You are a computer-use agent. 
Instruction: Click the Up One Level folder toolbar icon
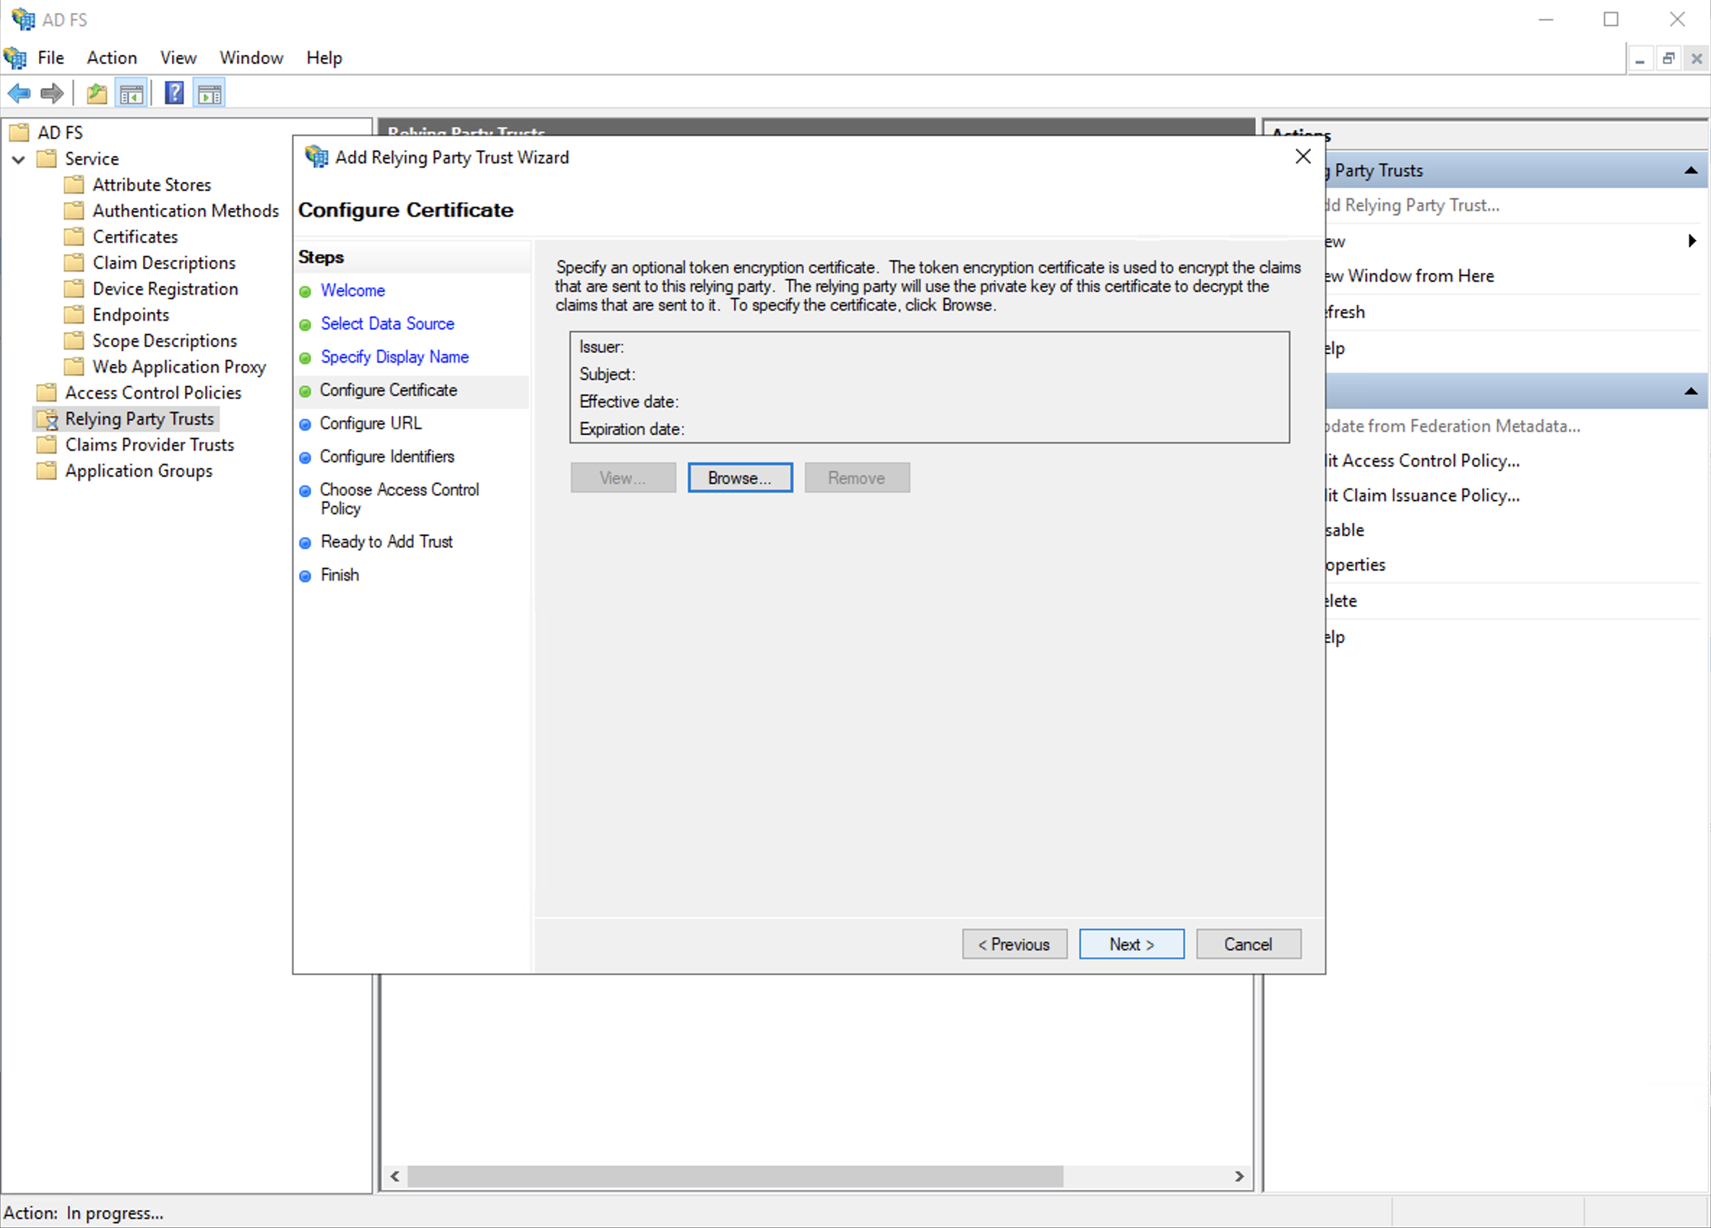97,93
